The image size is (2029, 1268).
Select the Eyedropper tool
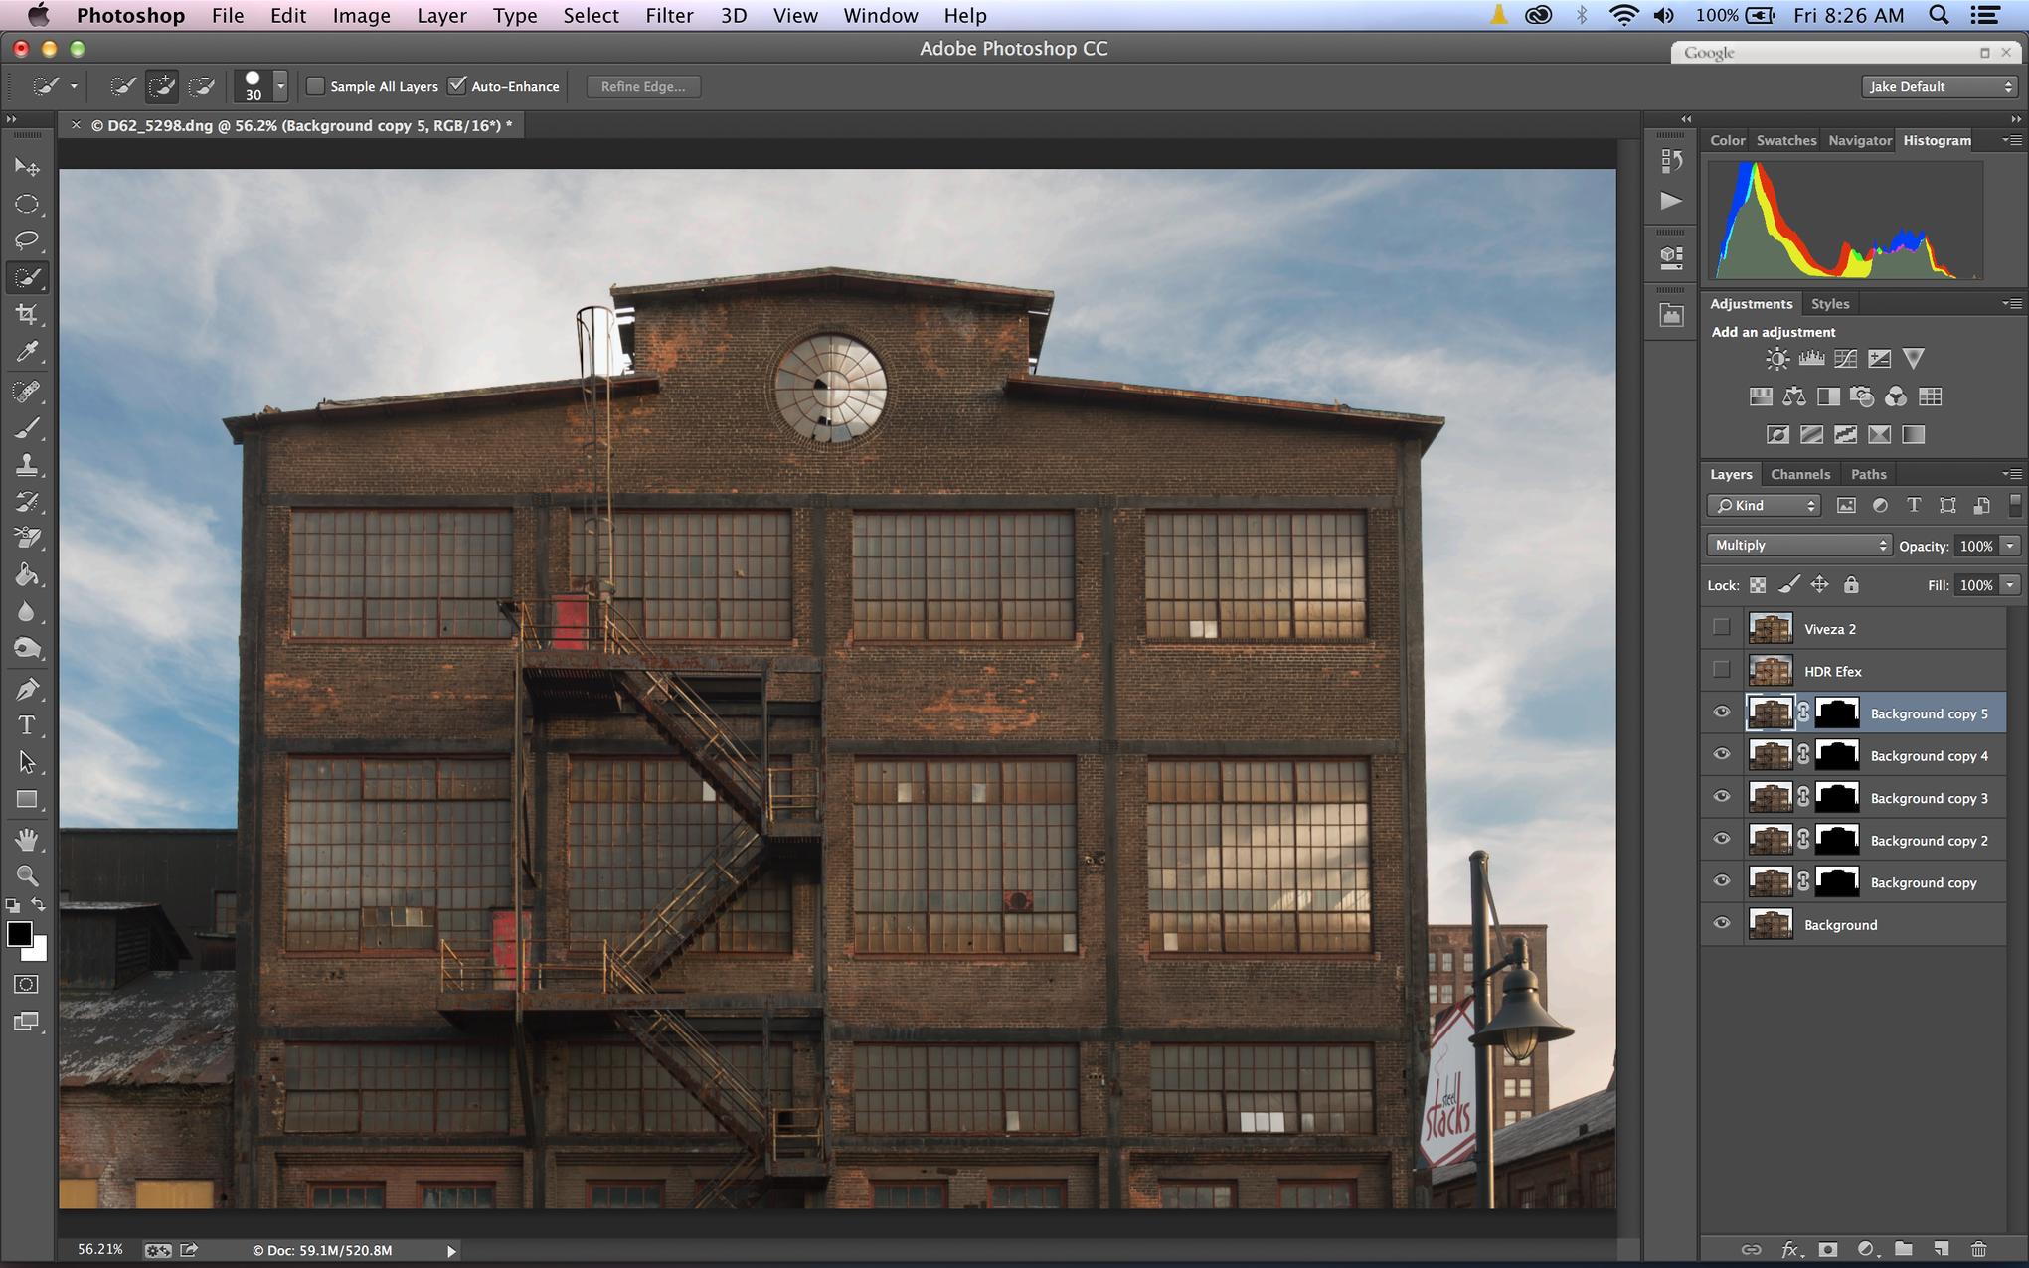(x=27, y=353)
